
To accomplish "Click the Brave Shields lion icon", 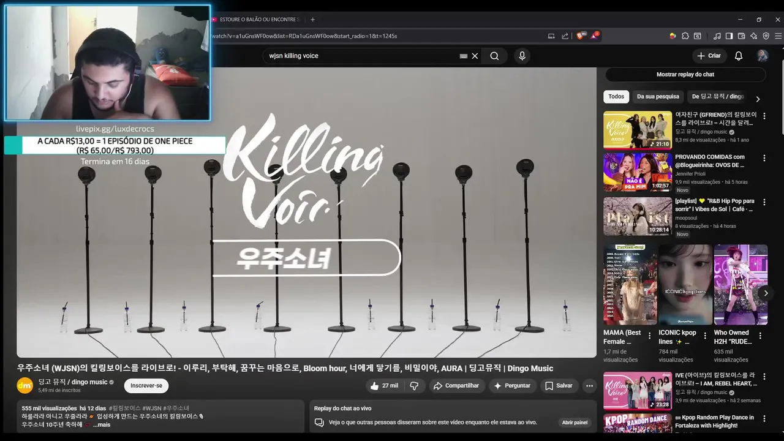I will tap(580, 36).
